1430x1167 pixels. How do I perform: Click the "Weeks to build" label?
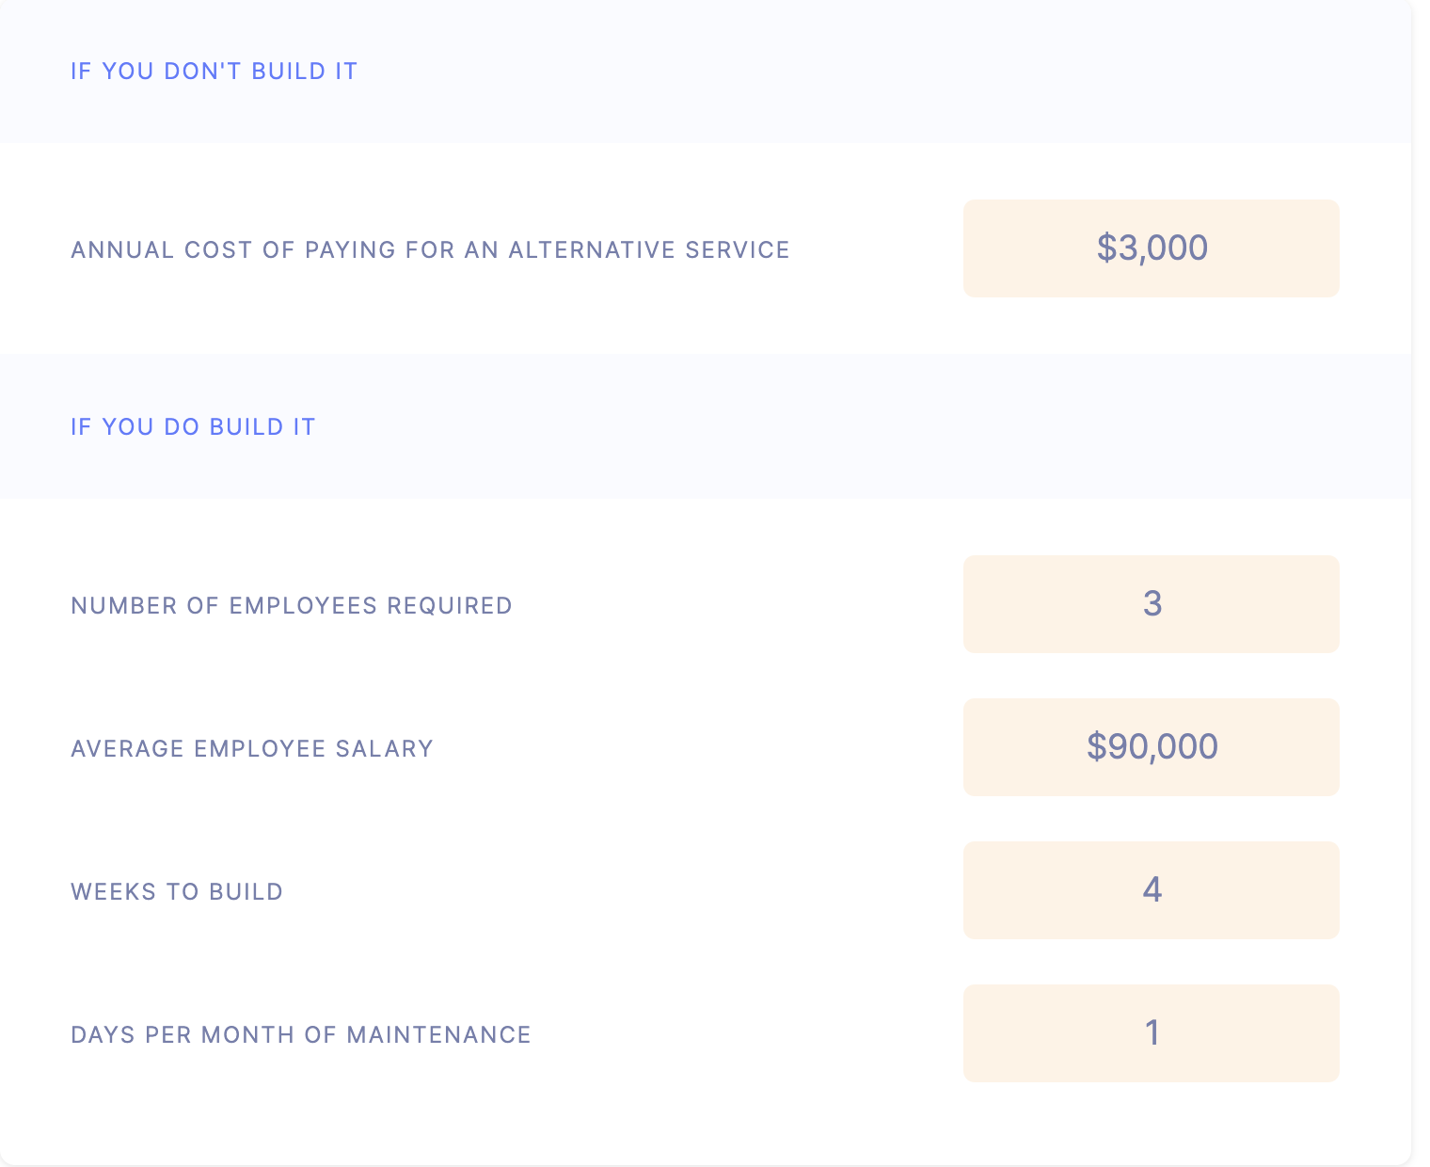(x=177, y=892)
